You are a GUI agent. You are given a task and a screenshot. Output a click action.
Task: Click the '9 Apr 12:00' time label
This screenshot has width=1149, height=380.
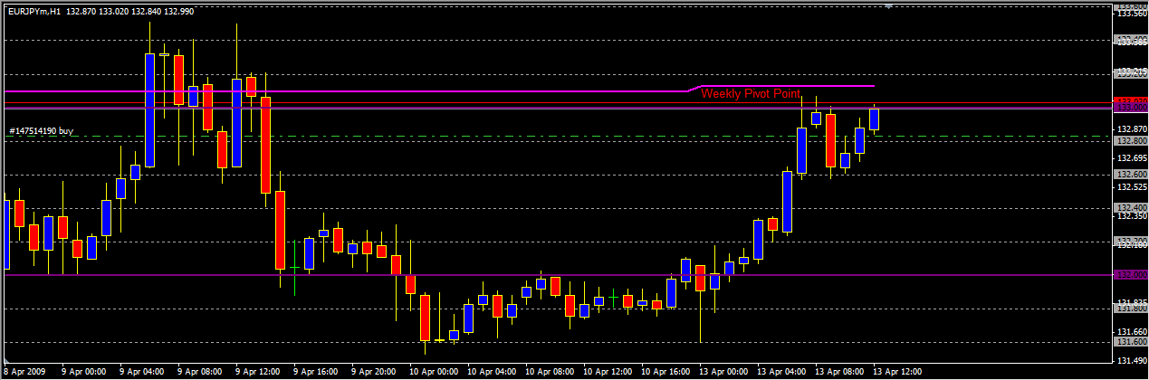coord(257,372)
